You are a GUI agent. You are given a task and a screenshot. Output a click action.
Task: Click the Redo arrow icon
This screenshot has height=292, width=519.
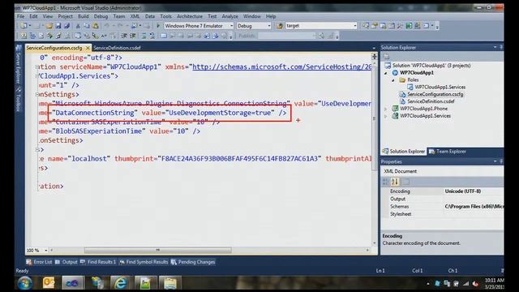pyautogui.click(x=120, y=25)
